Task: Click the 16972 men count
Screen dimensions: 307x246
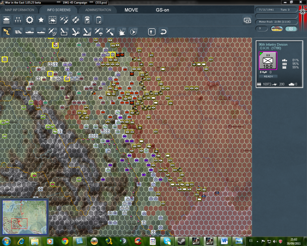Action: coord(267,84)
